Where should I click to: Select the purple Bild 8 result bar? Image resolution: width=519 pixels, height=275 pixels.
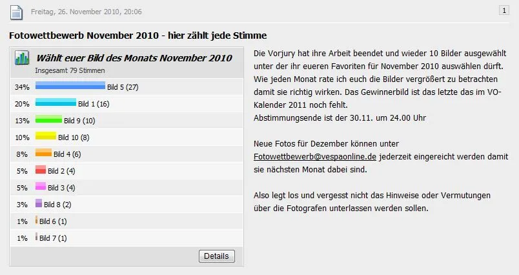pos(39,204)
